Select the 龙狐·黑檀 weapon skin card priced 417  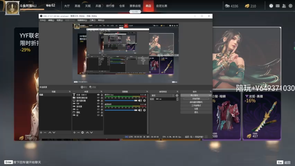(262, 116)
